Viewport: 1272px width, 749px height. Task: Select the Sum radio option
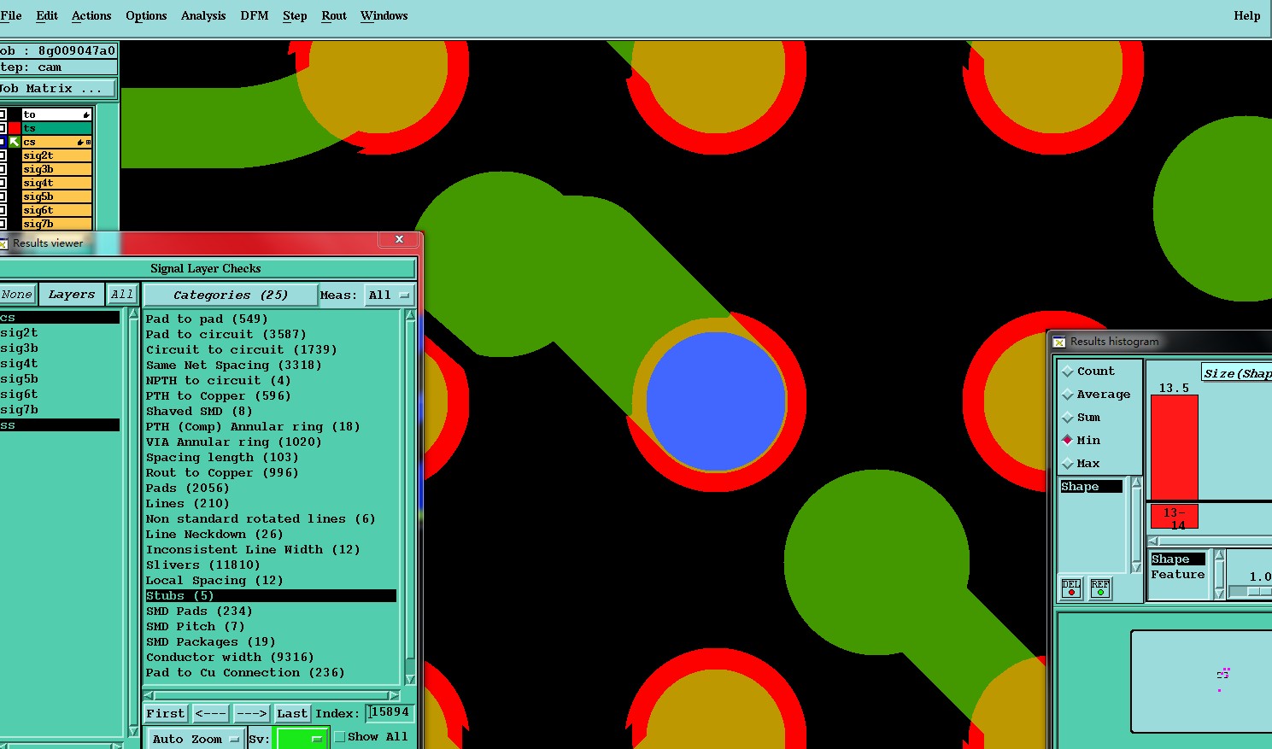tap(1067, 418)
